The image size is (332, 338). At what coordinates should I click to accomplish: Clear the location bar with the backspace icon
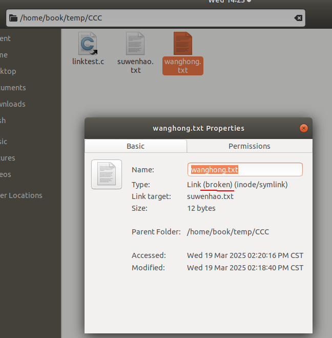tap(298, 18)
